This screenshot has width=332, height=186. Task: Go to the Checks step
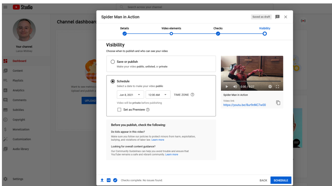coord(218,31)
